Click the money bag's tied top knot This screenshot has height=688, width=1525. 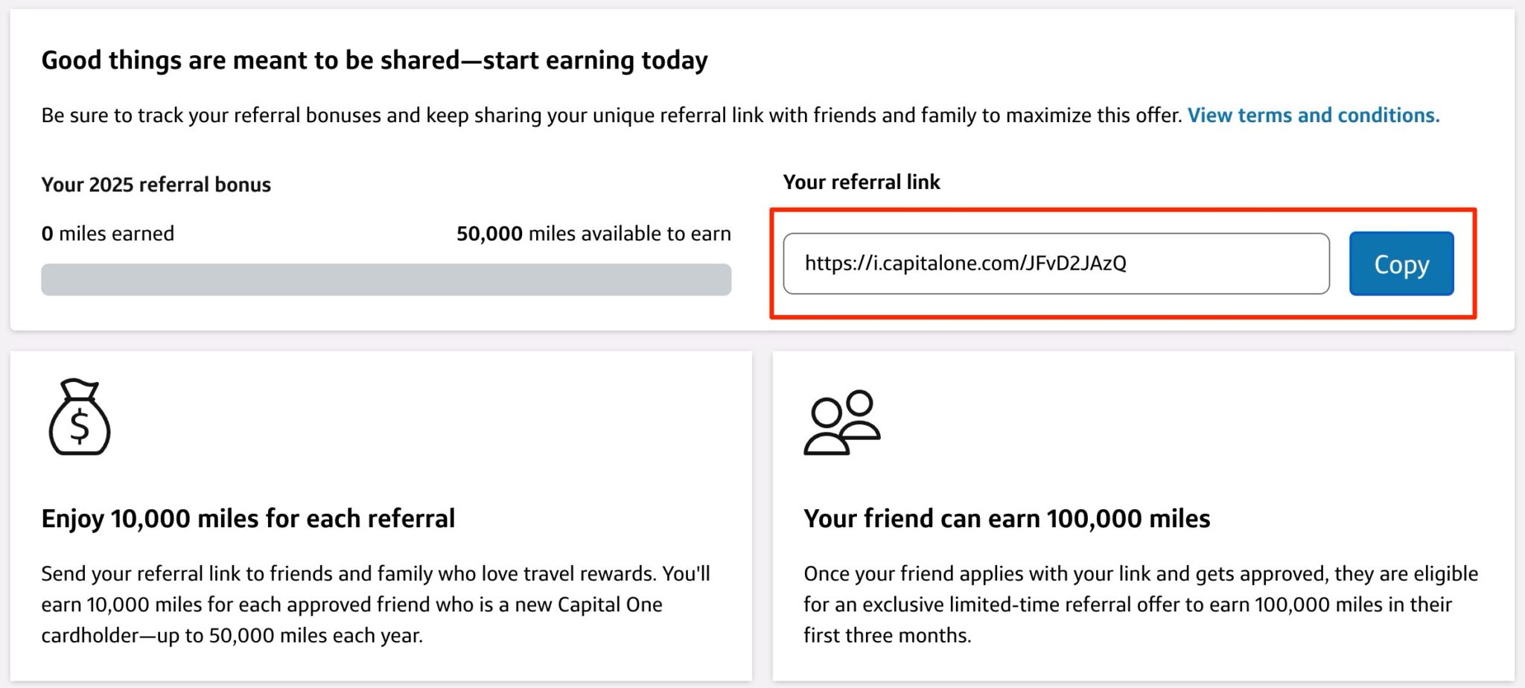(80, 388)
